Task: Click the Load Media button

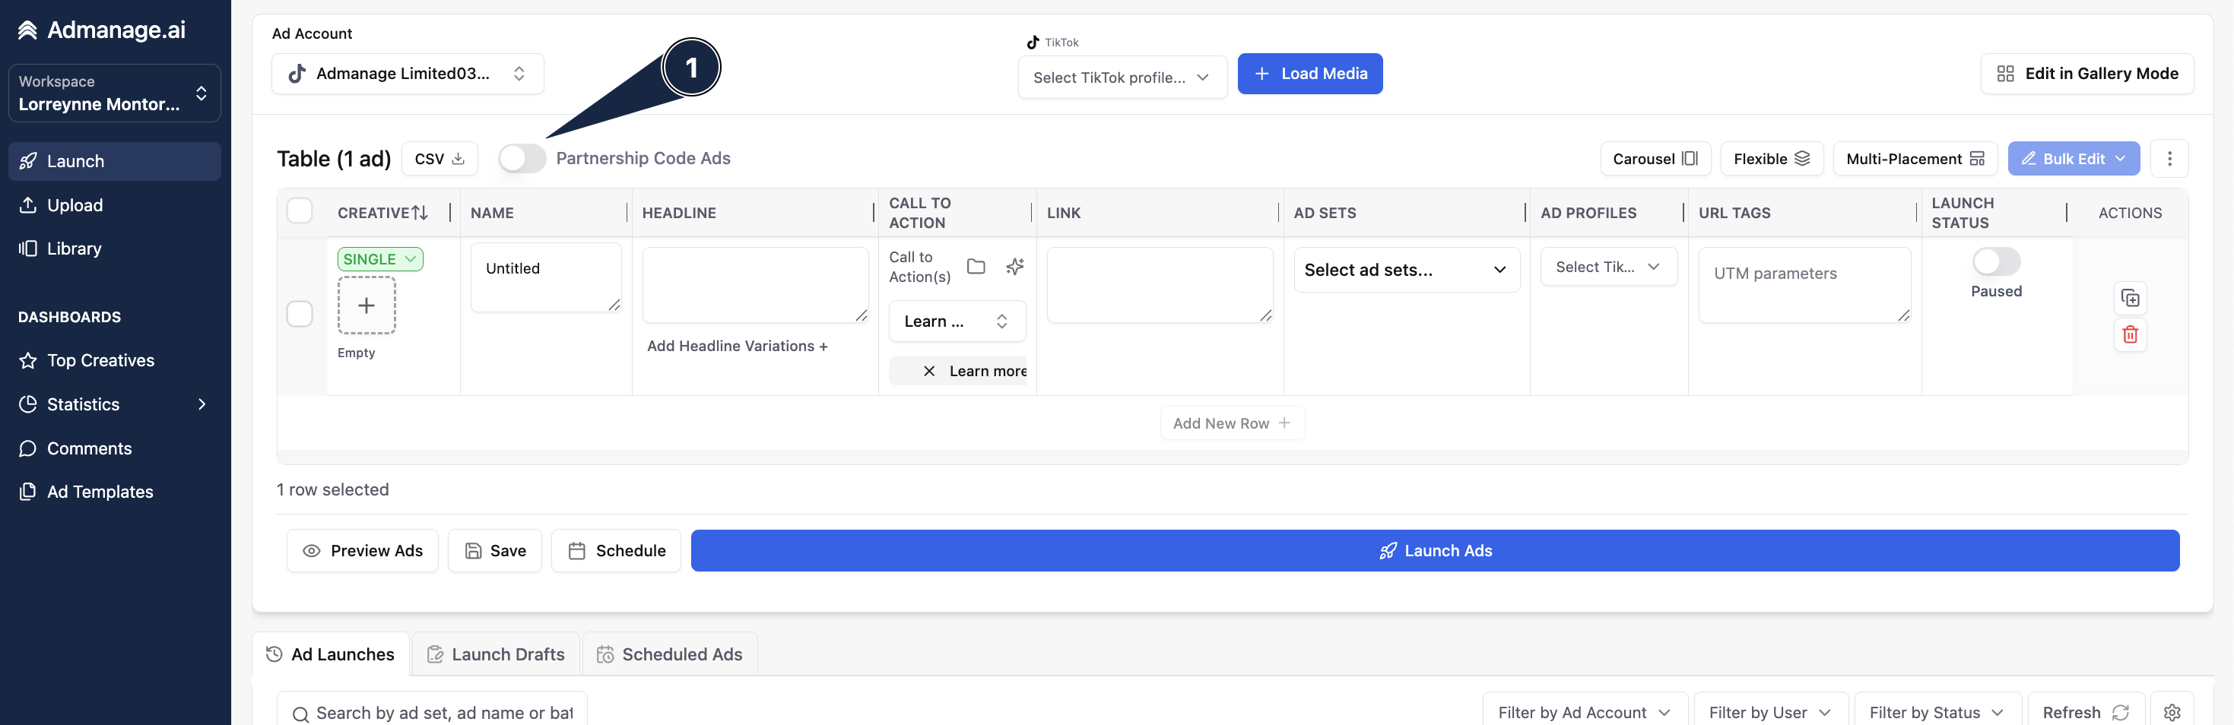Action: (1309, 74)
